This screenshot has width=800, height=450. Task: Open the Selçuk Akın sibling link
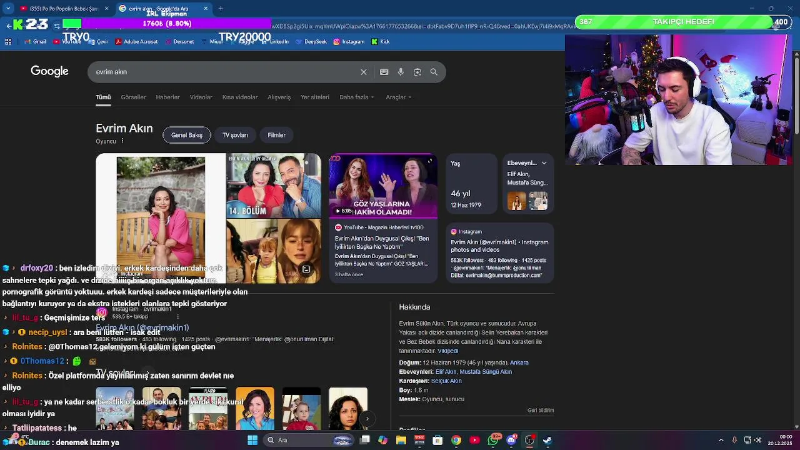[446, 381]
